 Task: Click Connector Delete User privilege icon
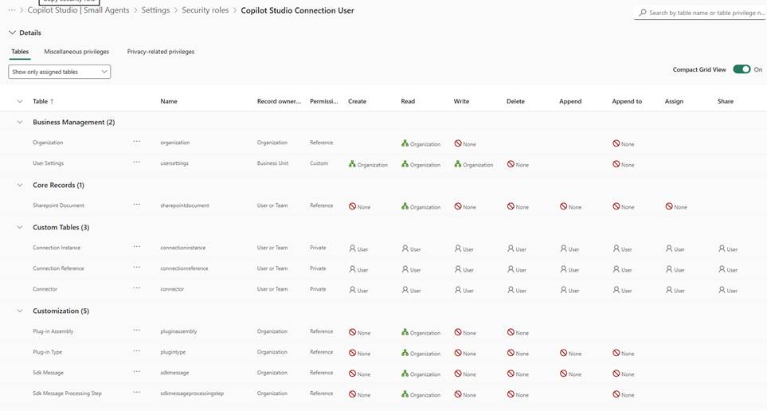(x=511, y=290)
